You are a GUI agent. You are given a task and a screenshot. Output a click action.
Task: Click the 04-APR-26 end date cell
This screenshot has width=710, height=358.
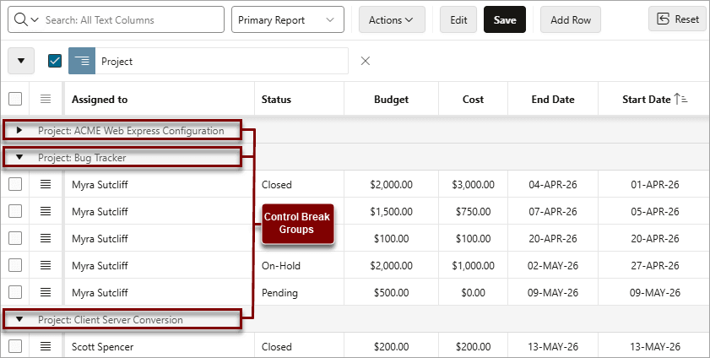click(553, 185)
